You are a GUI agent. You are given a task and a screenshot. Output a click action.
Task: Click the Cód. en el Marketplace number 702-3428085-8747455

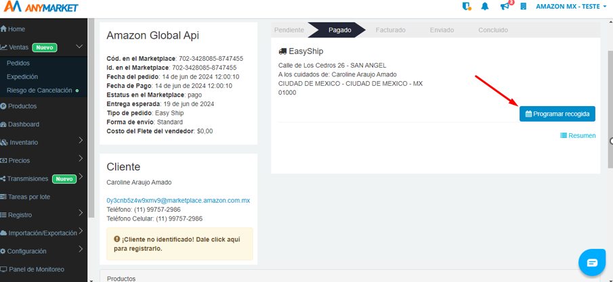click(211, 59)
